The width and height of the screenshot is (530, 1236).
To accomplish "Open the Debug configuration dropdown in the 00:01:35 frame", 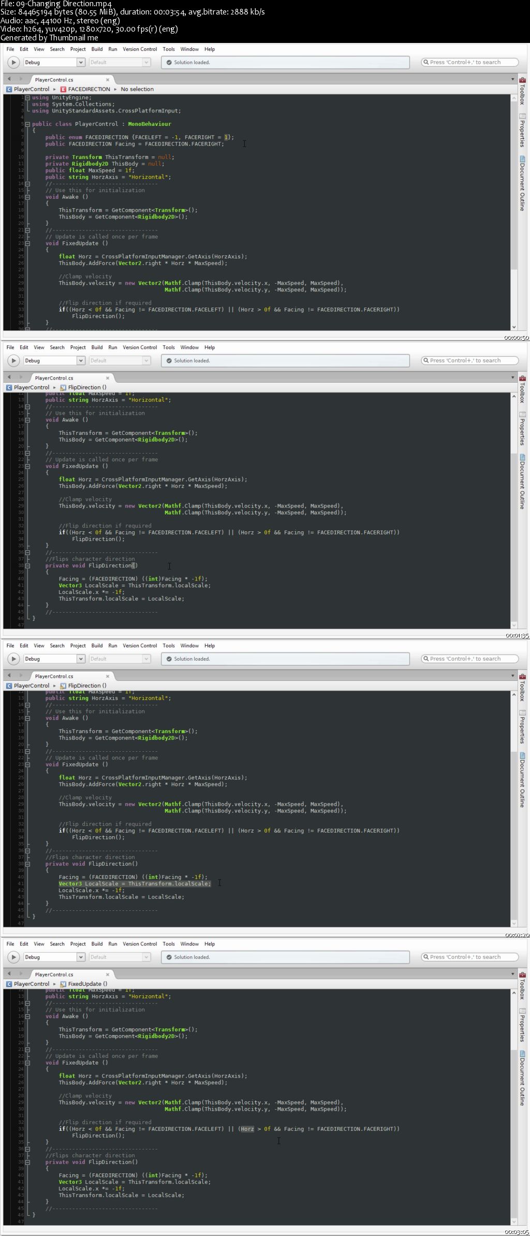I will coord(54,361).
